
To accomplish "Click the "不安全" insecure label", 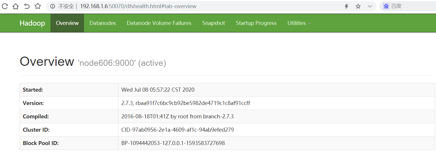I will tap(66, 6).
